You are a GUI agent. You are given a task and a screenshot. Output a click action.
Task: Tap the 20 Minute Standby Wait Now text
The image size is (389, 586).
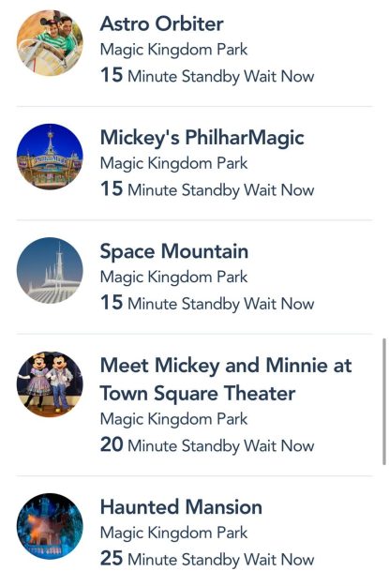point(207,444)
